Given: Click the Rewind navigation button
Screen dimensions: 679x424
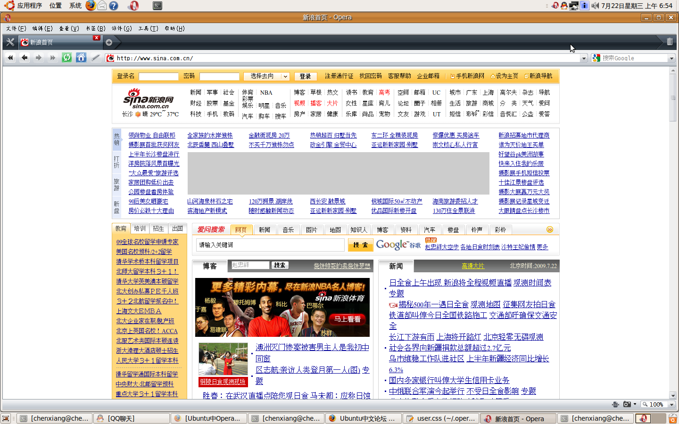Looking at the screenshot, I should click(x=10, y=57).
